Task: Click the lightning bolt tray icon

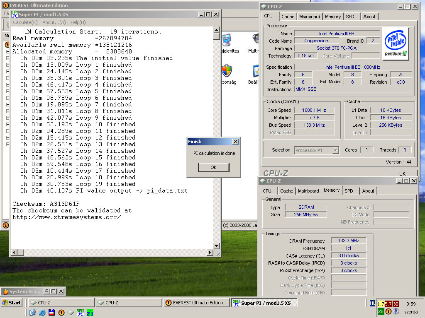Action: coord(396,311)
